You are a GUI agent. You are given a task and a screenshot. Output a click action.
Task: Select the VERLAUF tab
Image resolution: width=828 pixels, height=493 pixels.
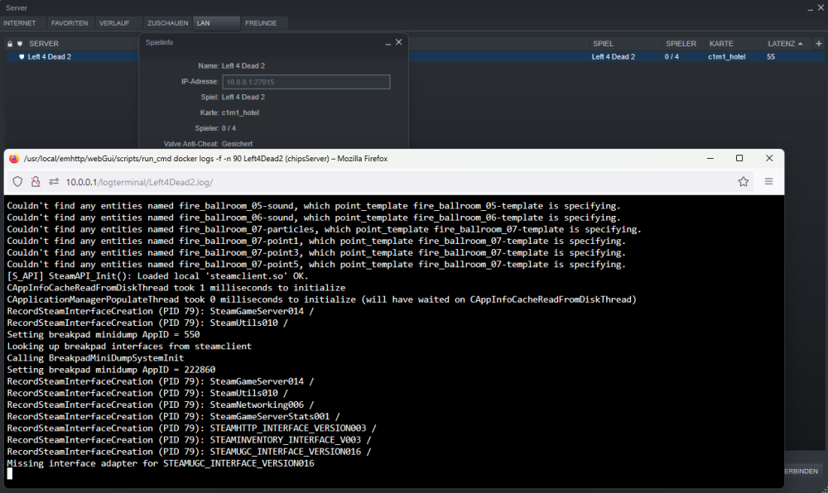click(x=114, y=23)
